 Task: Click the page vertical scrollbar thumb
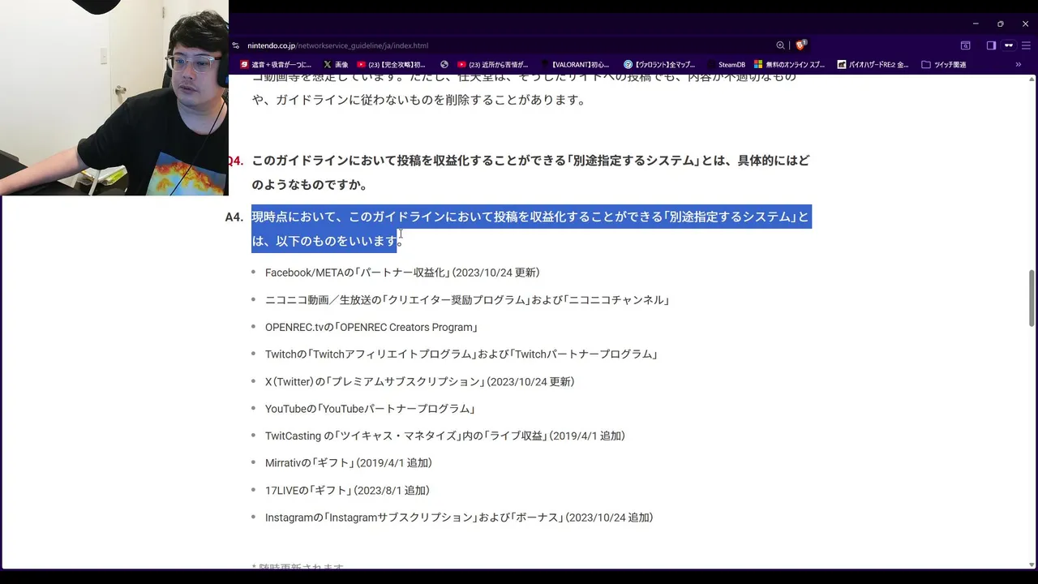click(x=1032, y=298)
